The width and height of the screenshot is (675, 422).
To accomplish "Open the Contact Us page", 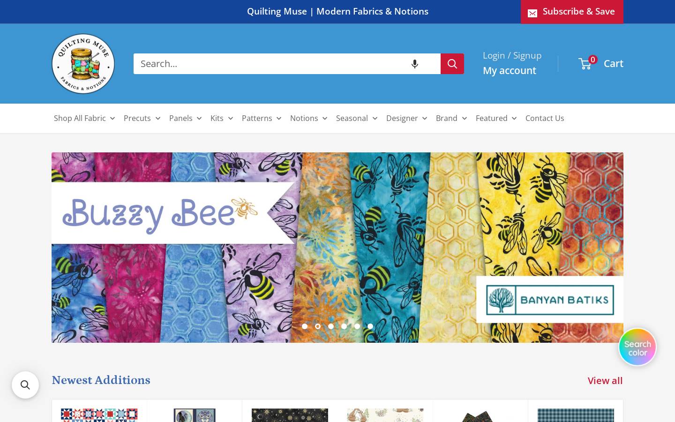I will pyautogui.click(x=545, y=118).
